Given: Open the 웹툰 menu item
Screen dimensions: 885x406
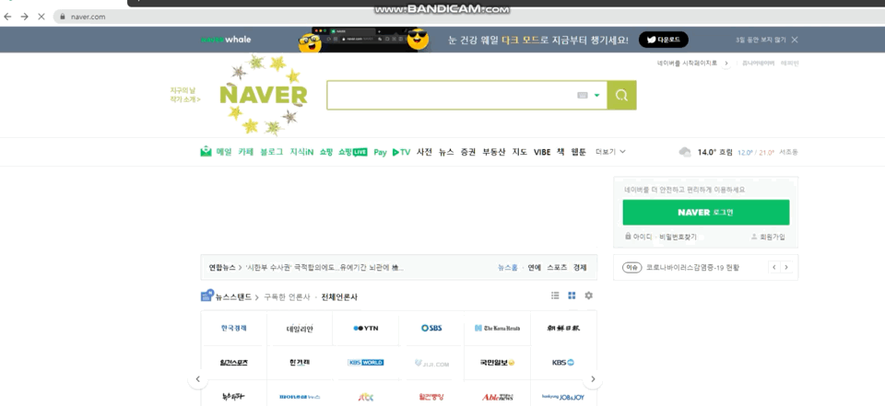Looking at the screenshot, I should (x=579, y=152).
